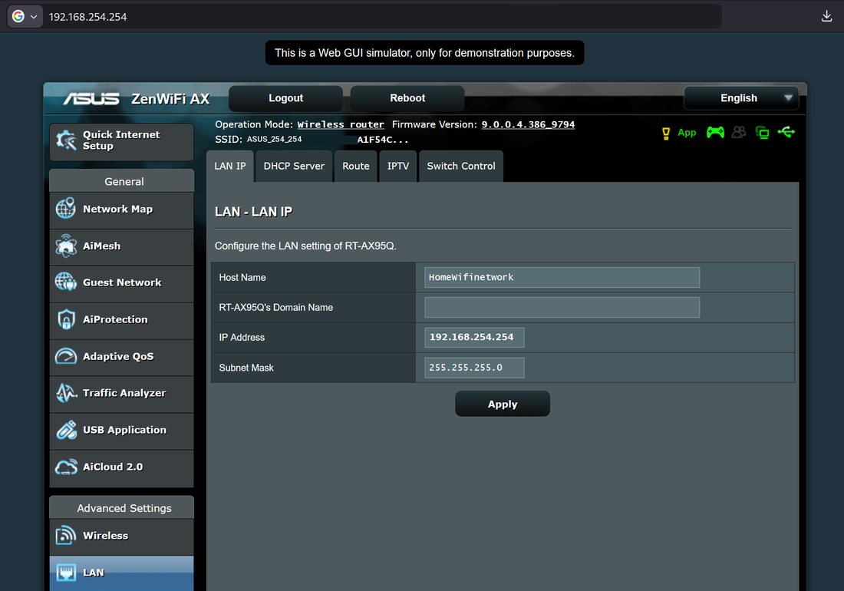This screenshot has height=591, width=844.
Task: Click the Advanced Settings section header
Action: 122,508
